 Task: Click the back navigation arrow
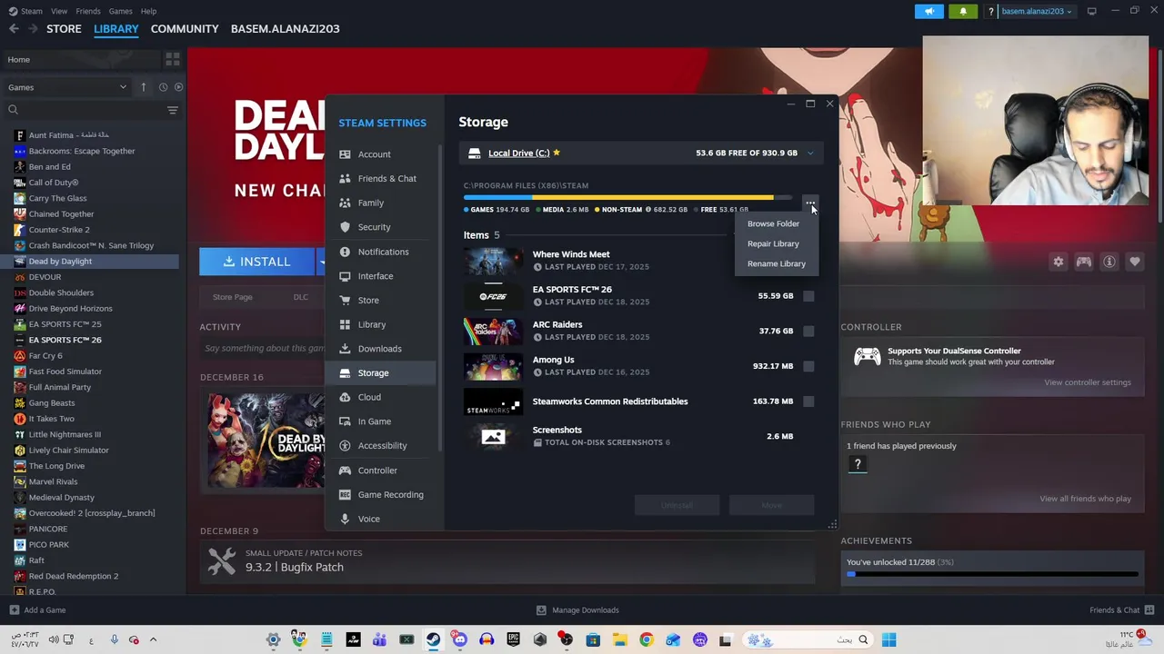(14, 29)
